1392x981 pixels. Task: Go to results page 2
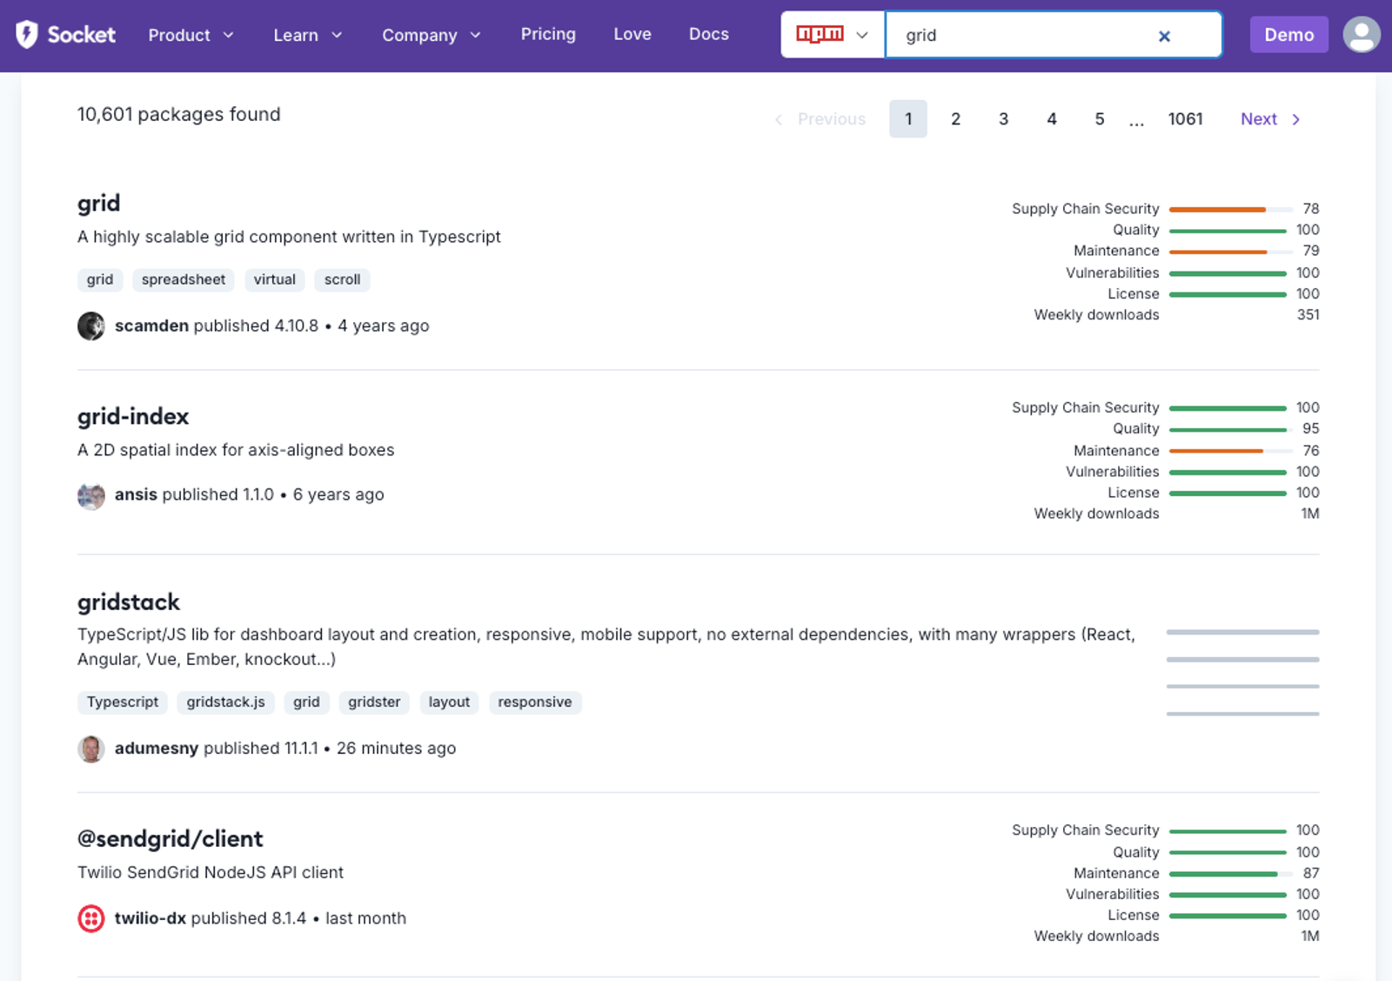click(x=955, y=119)
